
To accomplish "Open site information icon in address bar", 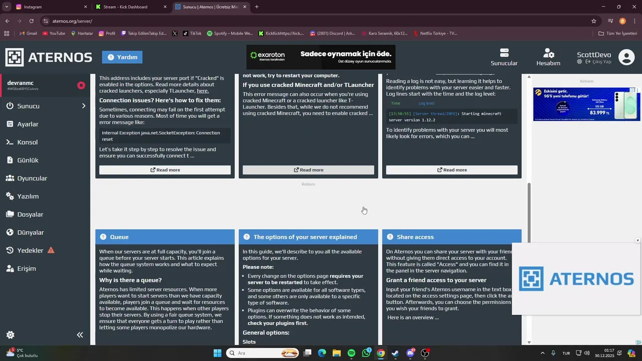I will [46, 21].
